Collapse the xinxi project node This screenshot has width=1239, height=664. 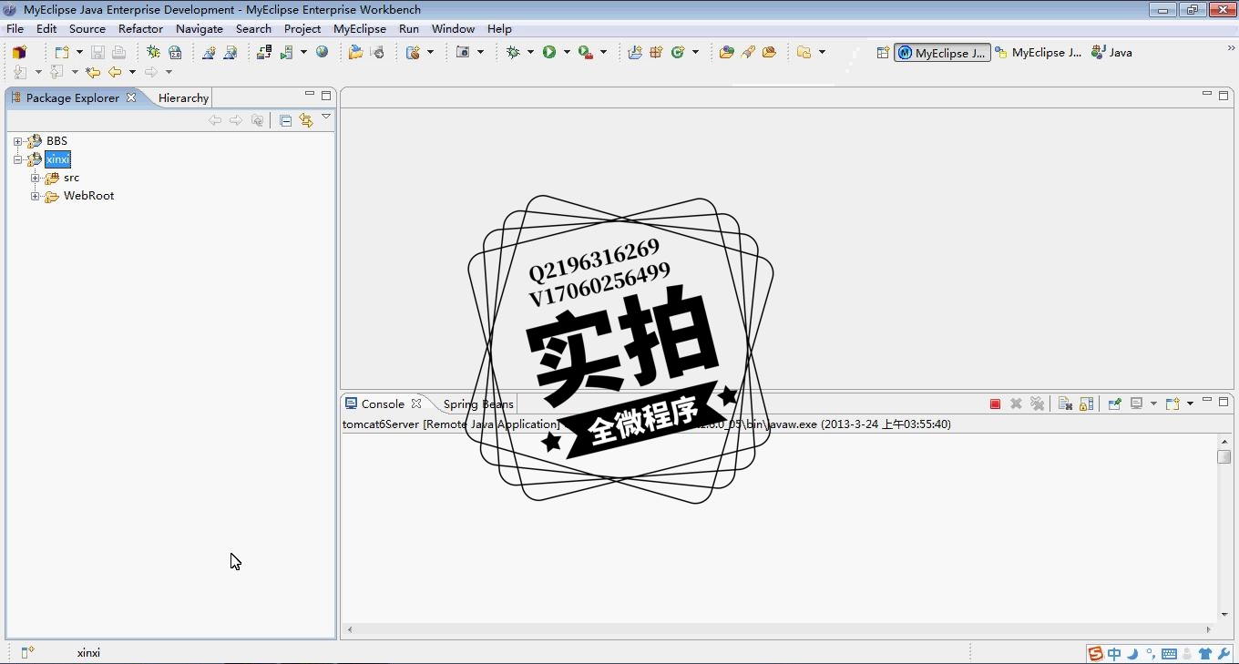17,159
